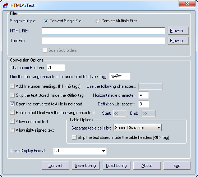Click the Horizontal rule character field
198x177 pixels.
(143, 95)
